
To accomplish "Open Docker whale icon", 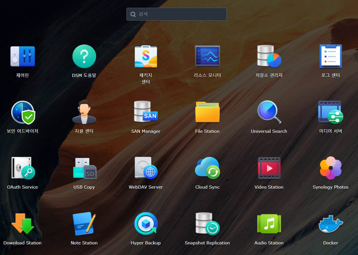I will point(330,224).
